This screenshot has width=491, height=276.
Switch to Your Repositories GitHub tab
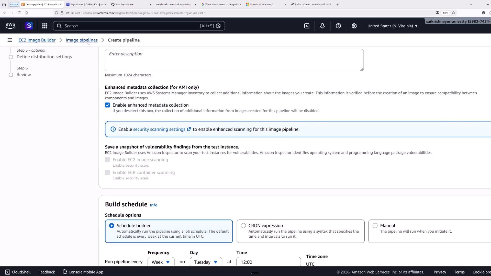(131, 4)
